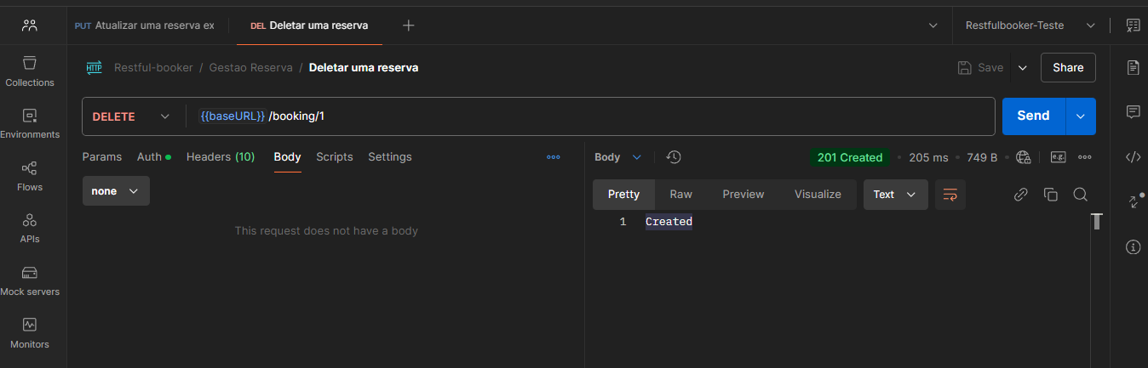The height and width of the screenshot is (368, 1148).
Task: Toggle line wrap in response viewer
Action: coord(950,195)
